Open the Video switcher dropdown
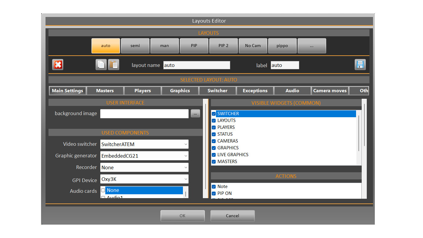Viewport: 423px width, 238px height. (x=144, y=144)
